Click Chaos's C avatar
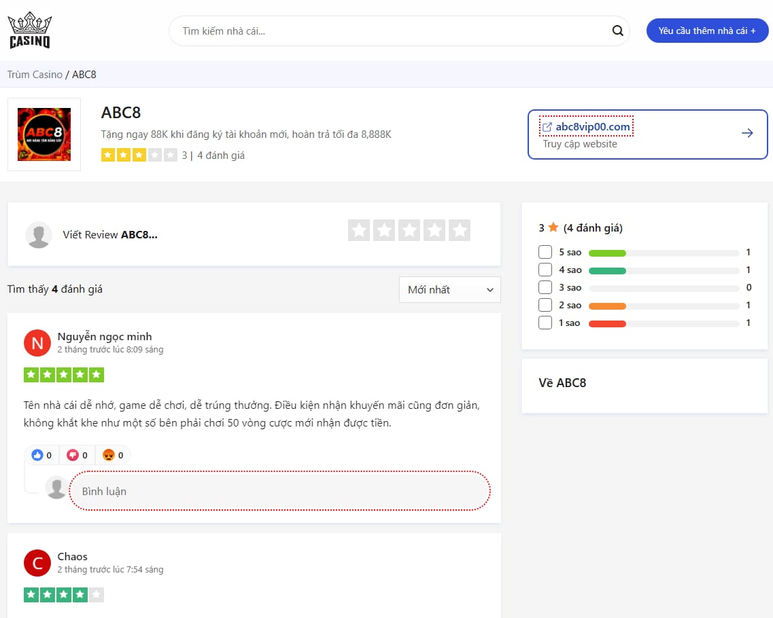 coord(37,563)
